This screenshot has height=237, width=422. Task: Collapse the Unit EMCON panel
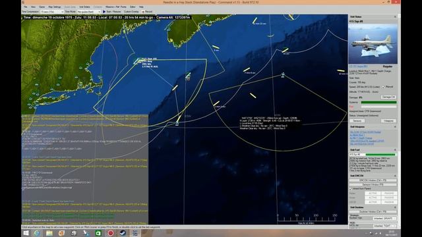395,176
